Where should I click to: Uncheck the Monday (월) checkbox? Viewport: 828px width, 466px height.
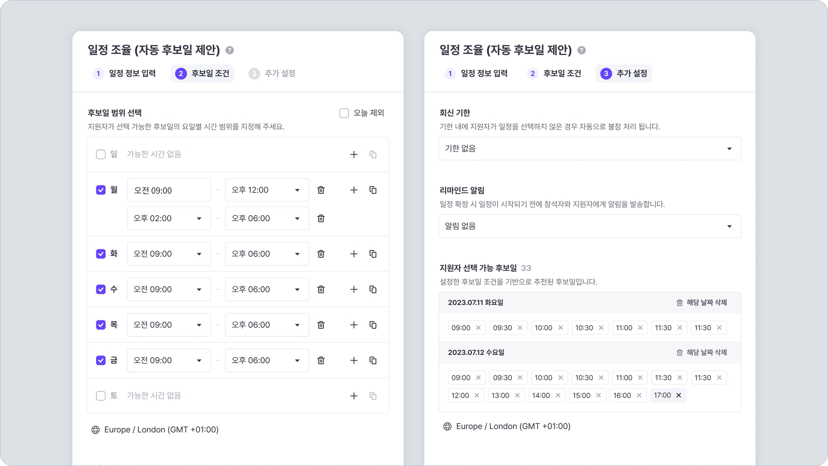(x=101, y=190)
